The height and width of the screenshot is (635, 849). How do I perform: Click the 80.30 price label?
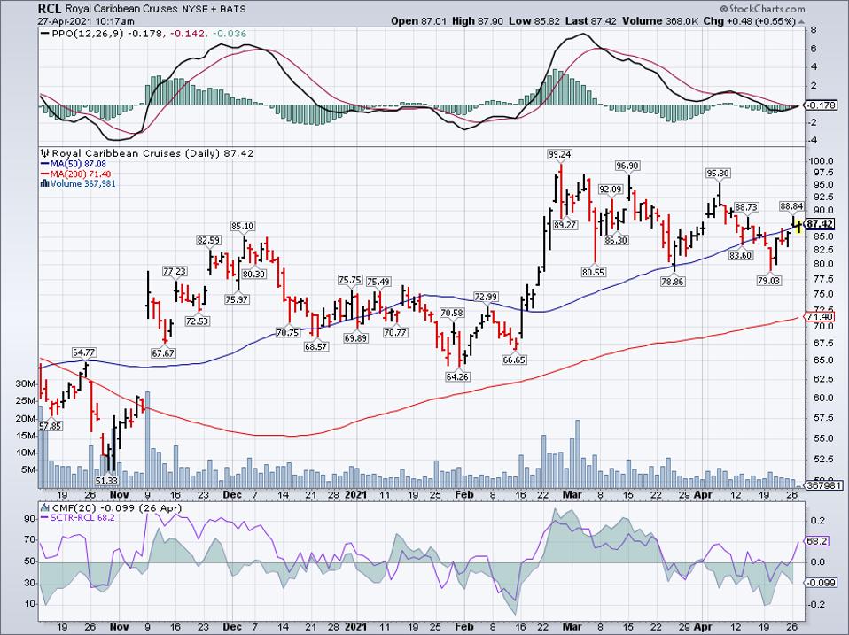(x=254, y=275)
